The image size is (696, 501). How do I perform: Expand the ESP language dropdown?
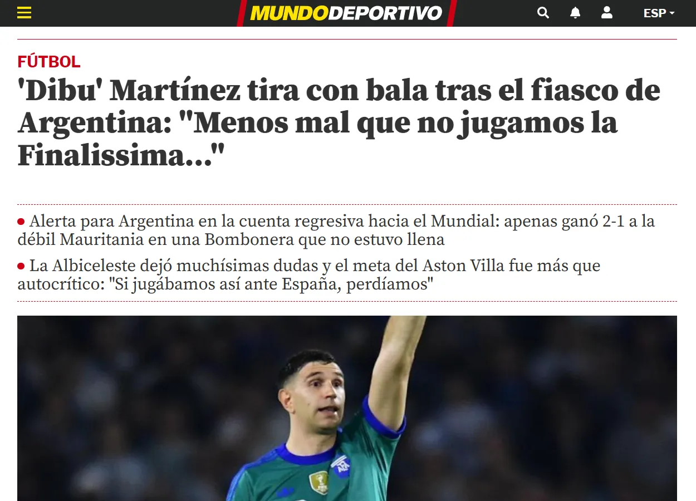point(659,13)
